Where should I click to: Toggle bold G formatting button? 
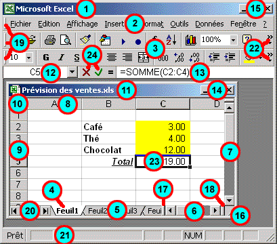click(46, 58)
